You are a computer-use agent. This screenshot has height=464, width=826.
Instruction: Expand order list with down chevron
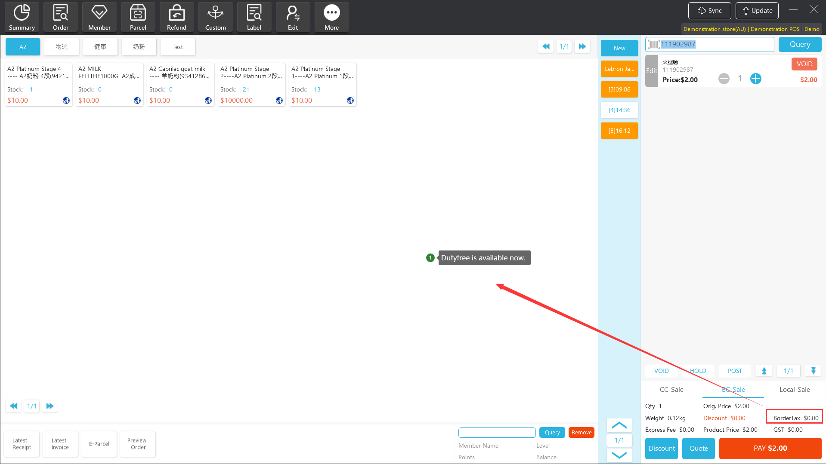pos(619,455)
